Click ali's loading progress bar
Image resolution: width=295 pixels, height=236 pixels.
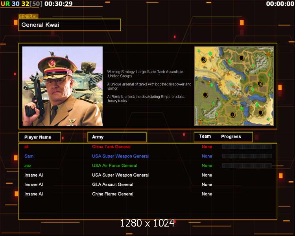pyautogui.click(x=247, y=147)
